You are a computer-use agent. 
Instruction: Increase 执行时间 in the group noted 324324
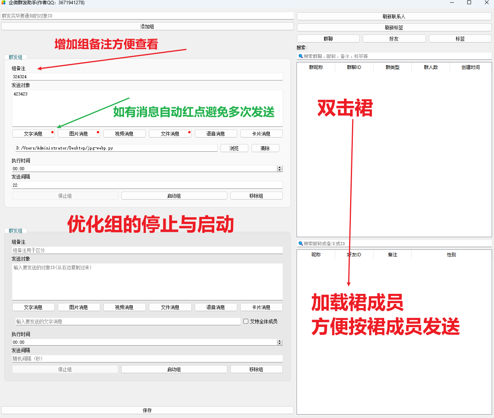pyautogui.click(x=280, y=167)
